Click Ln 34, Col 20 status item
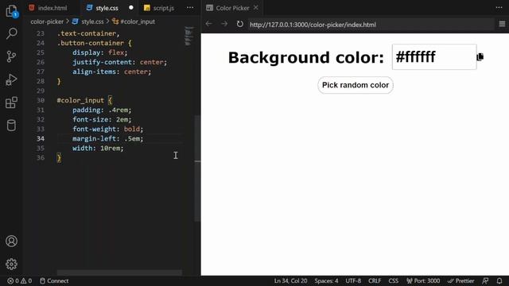 290,280
